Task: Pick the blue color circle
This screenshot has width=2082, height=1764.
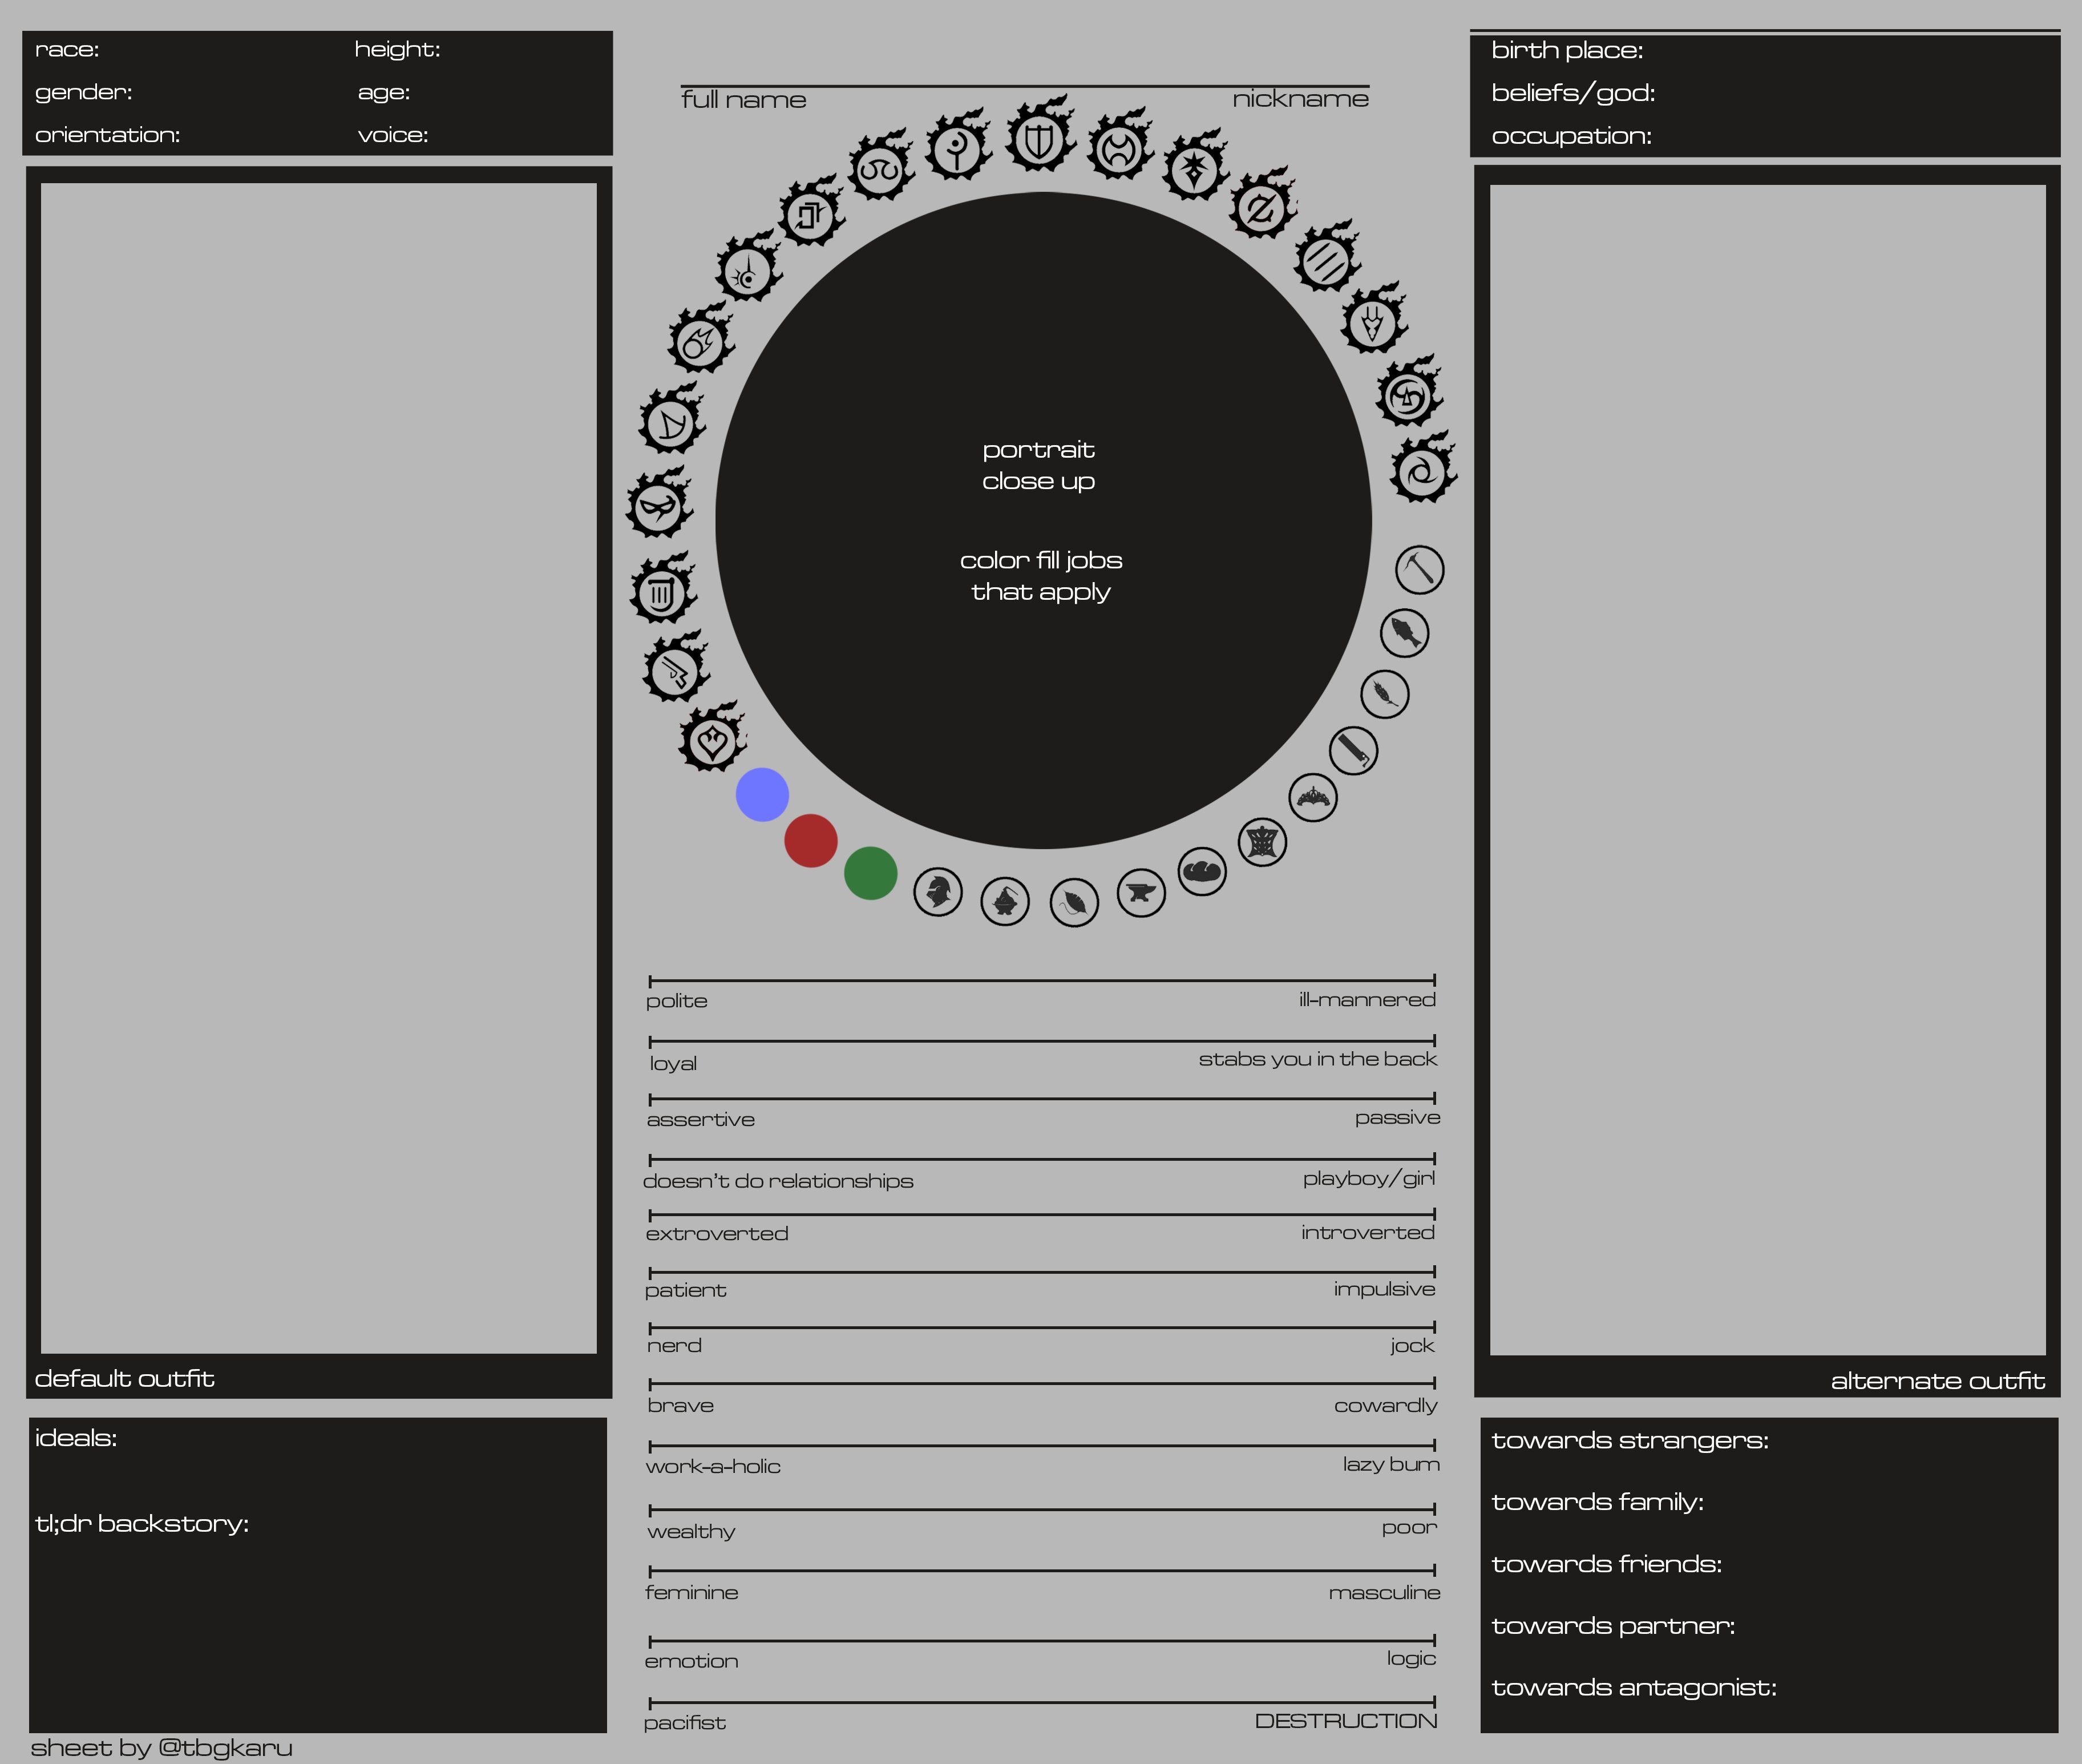Action: pos(763,795)
